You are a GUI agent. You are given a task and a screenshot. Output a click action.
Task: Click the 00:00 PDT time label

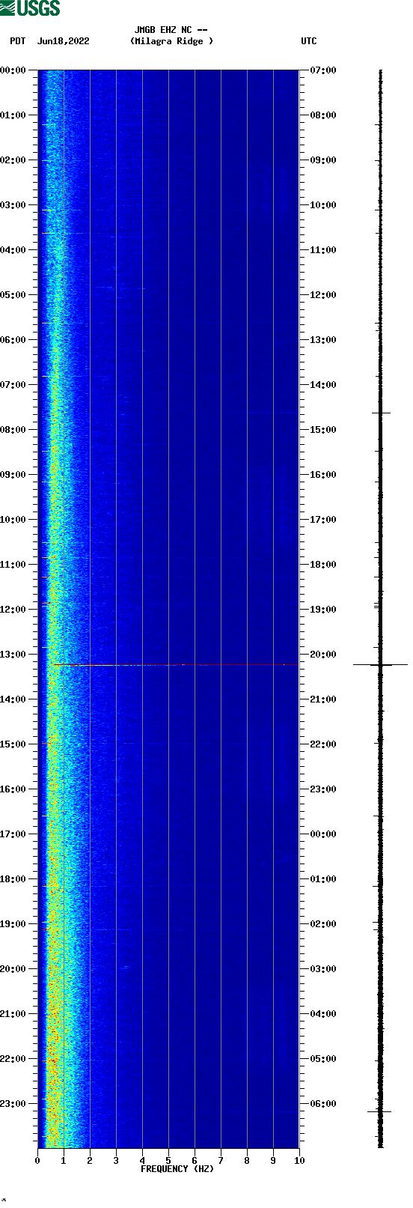click(13, 70)
